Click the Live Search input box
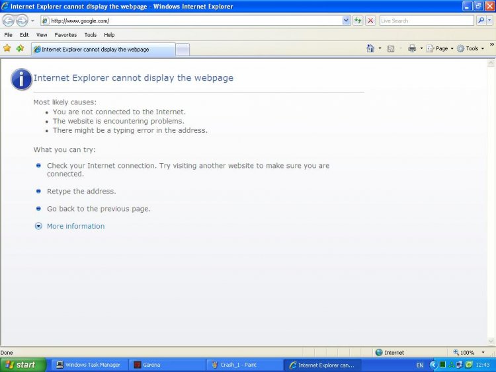The height and width of the screenshot is (372, 496). [x=427, y=21]
